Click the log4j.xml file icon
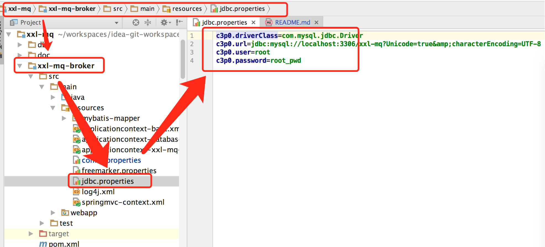This screenshot has height=247, width=545. click(x=77, y=191)
